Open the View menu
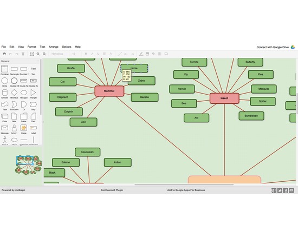The width and height of the screenshot is (298, 238). pyautogui.click(x=21, y=47)
